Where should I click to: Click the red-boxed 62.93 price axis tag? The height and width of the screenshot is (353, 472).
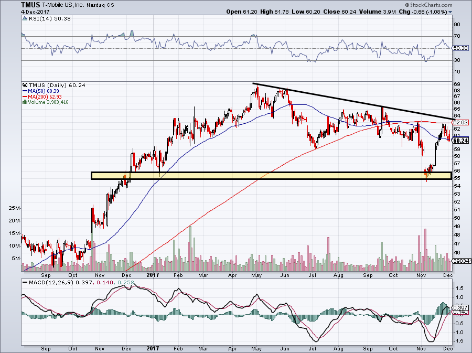pos(460,123)
